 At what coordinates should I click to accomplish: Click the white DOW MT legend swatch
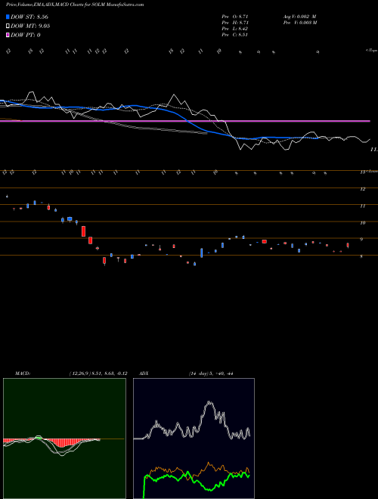click(x=8, y=26)
